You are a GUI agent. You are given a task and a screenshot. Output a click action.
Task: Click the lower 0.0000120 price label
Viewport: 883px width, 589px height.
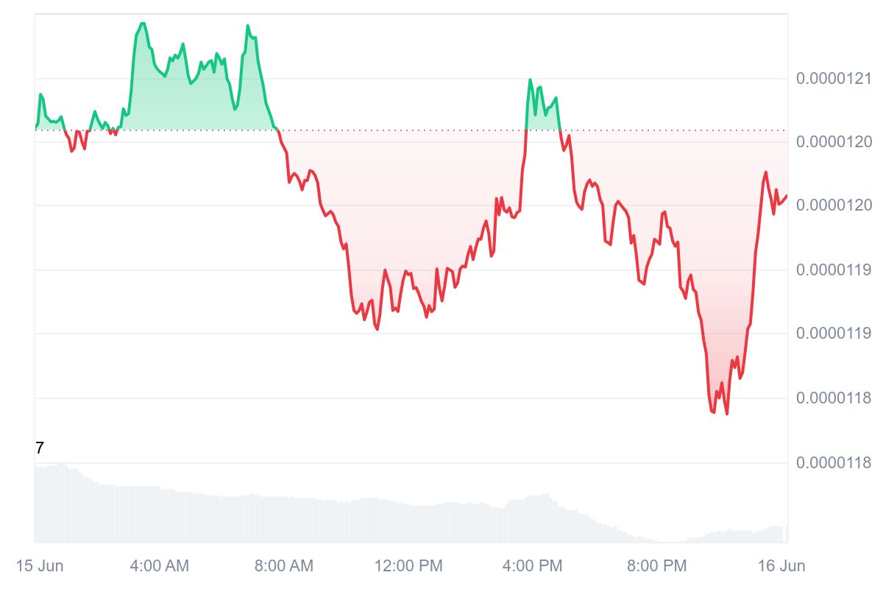click(833, 205)
